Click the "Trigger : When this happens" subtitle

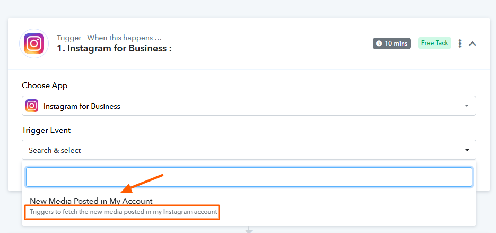[x=109, y=38]
